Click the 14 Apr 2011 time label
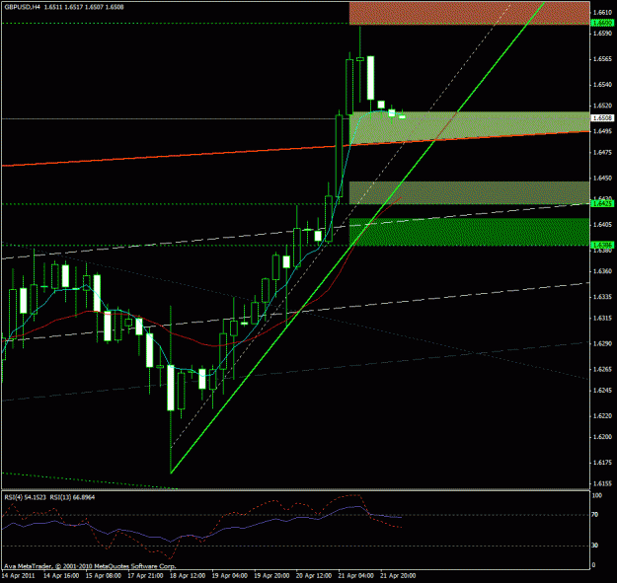Viewport: 617px width, 583px height. coord(19,576)
